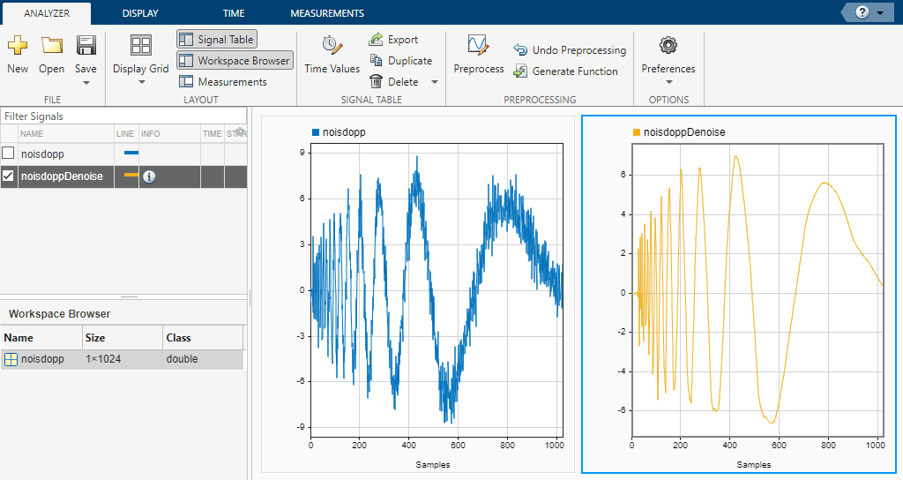Click the Workspace Browser panel title
The image size is (903, 480).
(x=59, y=314)
